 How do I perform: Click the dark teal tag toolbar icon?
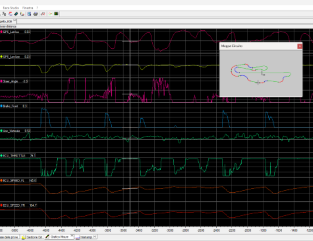coord(16,14)
